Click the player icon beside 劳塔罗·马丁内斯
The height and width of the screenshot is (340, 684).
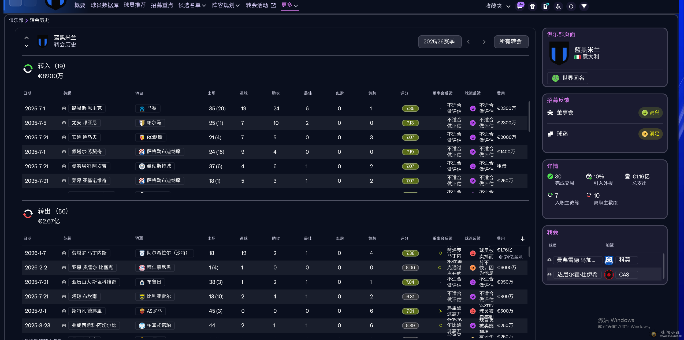click(x=64, y=253)
